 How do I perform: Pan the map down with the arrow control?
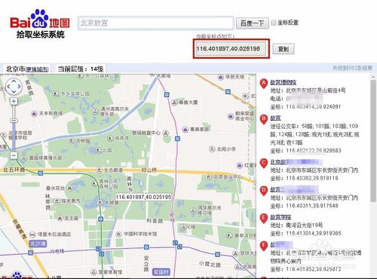click(14, 92)
